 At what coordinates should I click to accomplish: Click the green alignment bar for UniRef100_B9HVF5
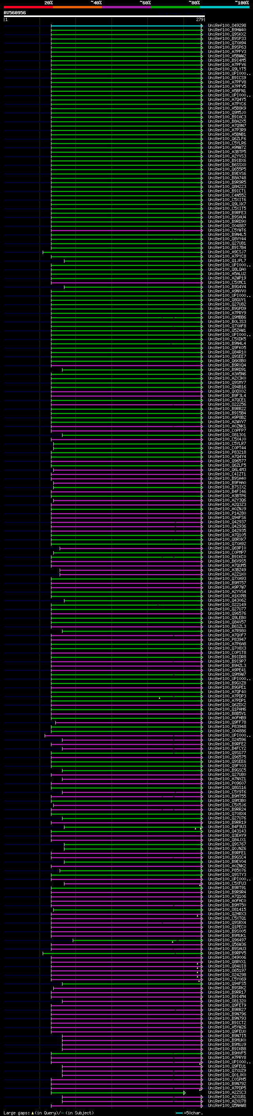[127, 1053]
